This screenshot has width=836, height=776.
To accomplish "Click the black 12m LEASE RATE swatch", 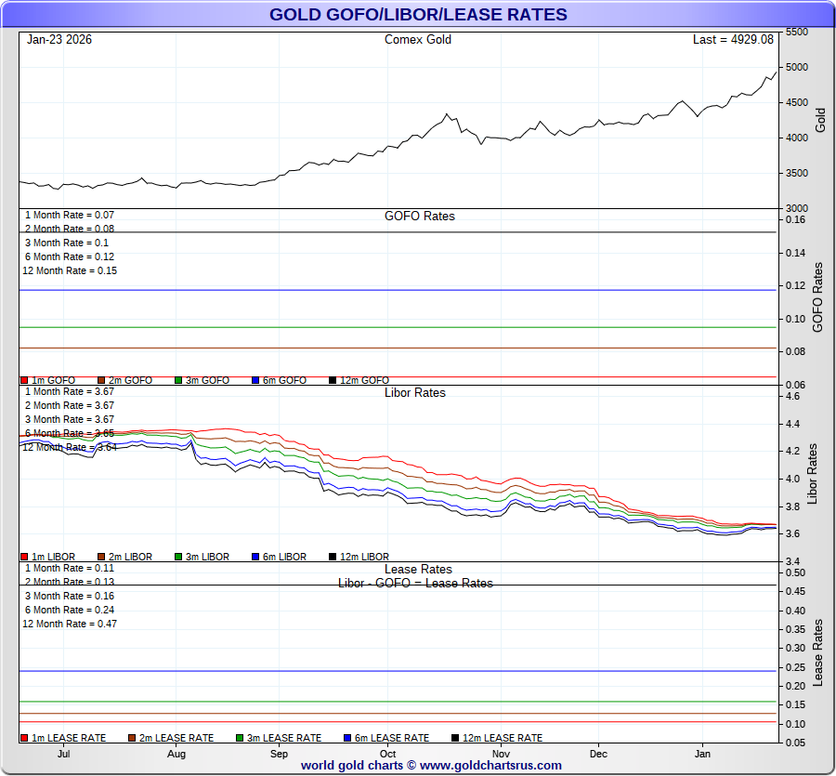I will pyautogui.click(x=455, y=738).
